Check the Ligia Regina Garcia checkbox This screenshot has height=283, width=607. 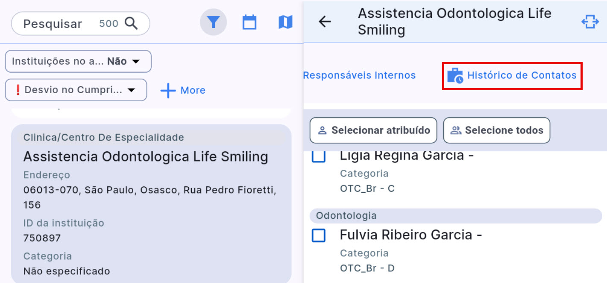point(319,156)
